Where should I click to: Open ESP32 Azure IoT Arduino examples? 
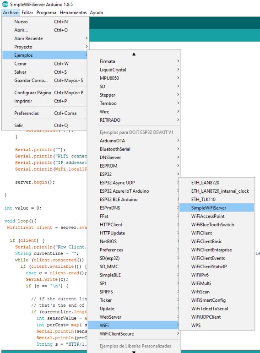[x=134, y=191]
